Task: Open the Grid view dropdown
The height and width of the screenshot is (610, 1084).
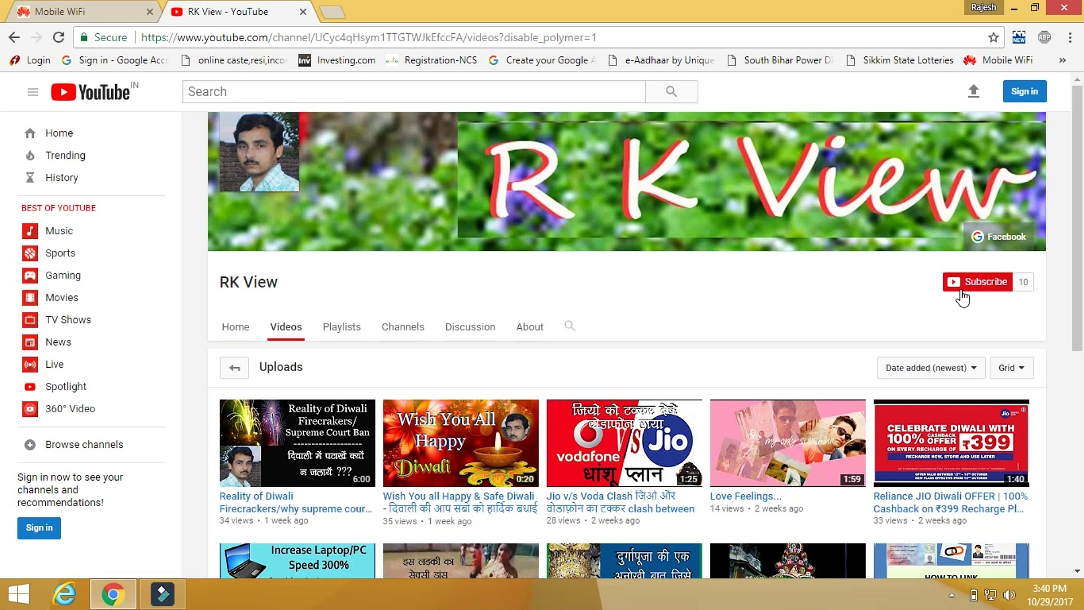Action: tap(1011, 368)
